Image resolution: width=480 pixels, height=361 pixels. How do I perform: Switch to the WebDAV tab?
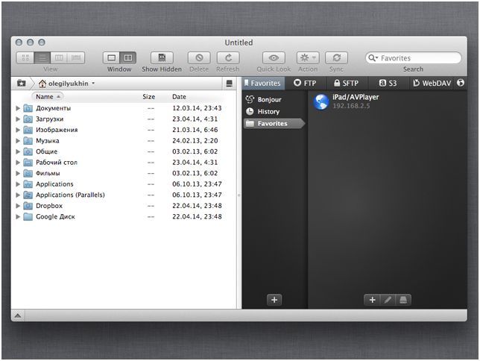click(x=432, y=84)
